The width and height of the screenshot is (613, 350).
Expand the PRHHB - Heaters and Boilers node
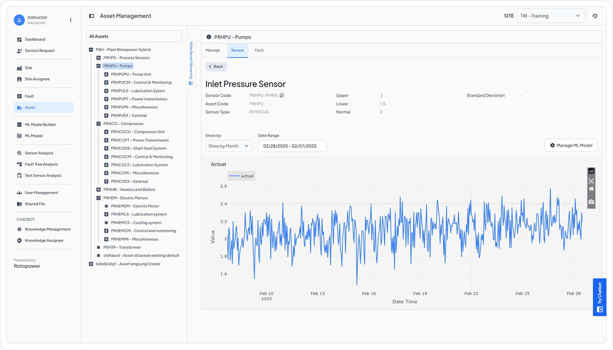click(x=99, y=190)
